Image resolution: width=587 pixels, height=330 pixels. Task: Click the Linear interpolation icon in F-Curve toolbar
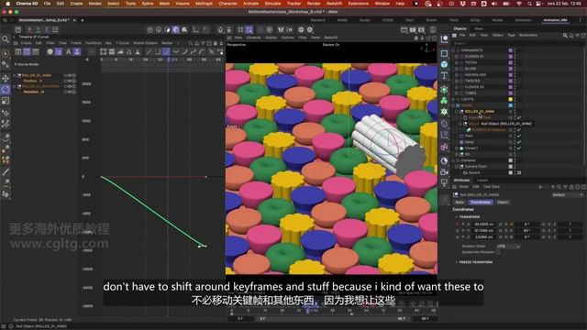(149, 51)
